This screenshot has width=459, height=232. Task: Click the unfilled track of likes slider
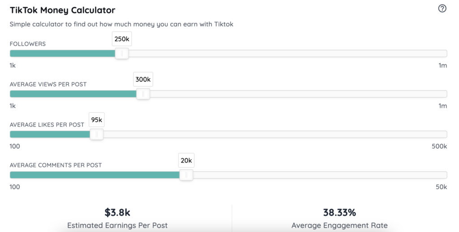[275, 134]
